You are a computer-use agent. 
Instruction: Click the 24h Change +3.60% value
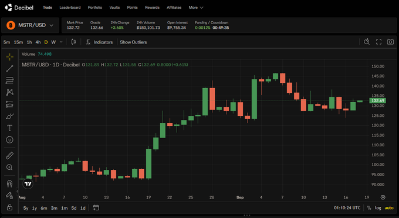click(117, 28)
